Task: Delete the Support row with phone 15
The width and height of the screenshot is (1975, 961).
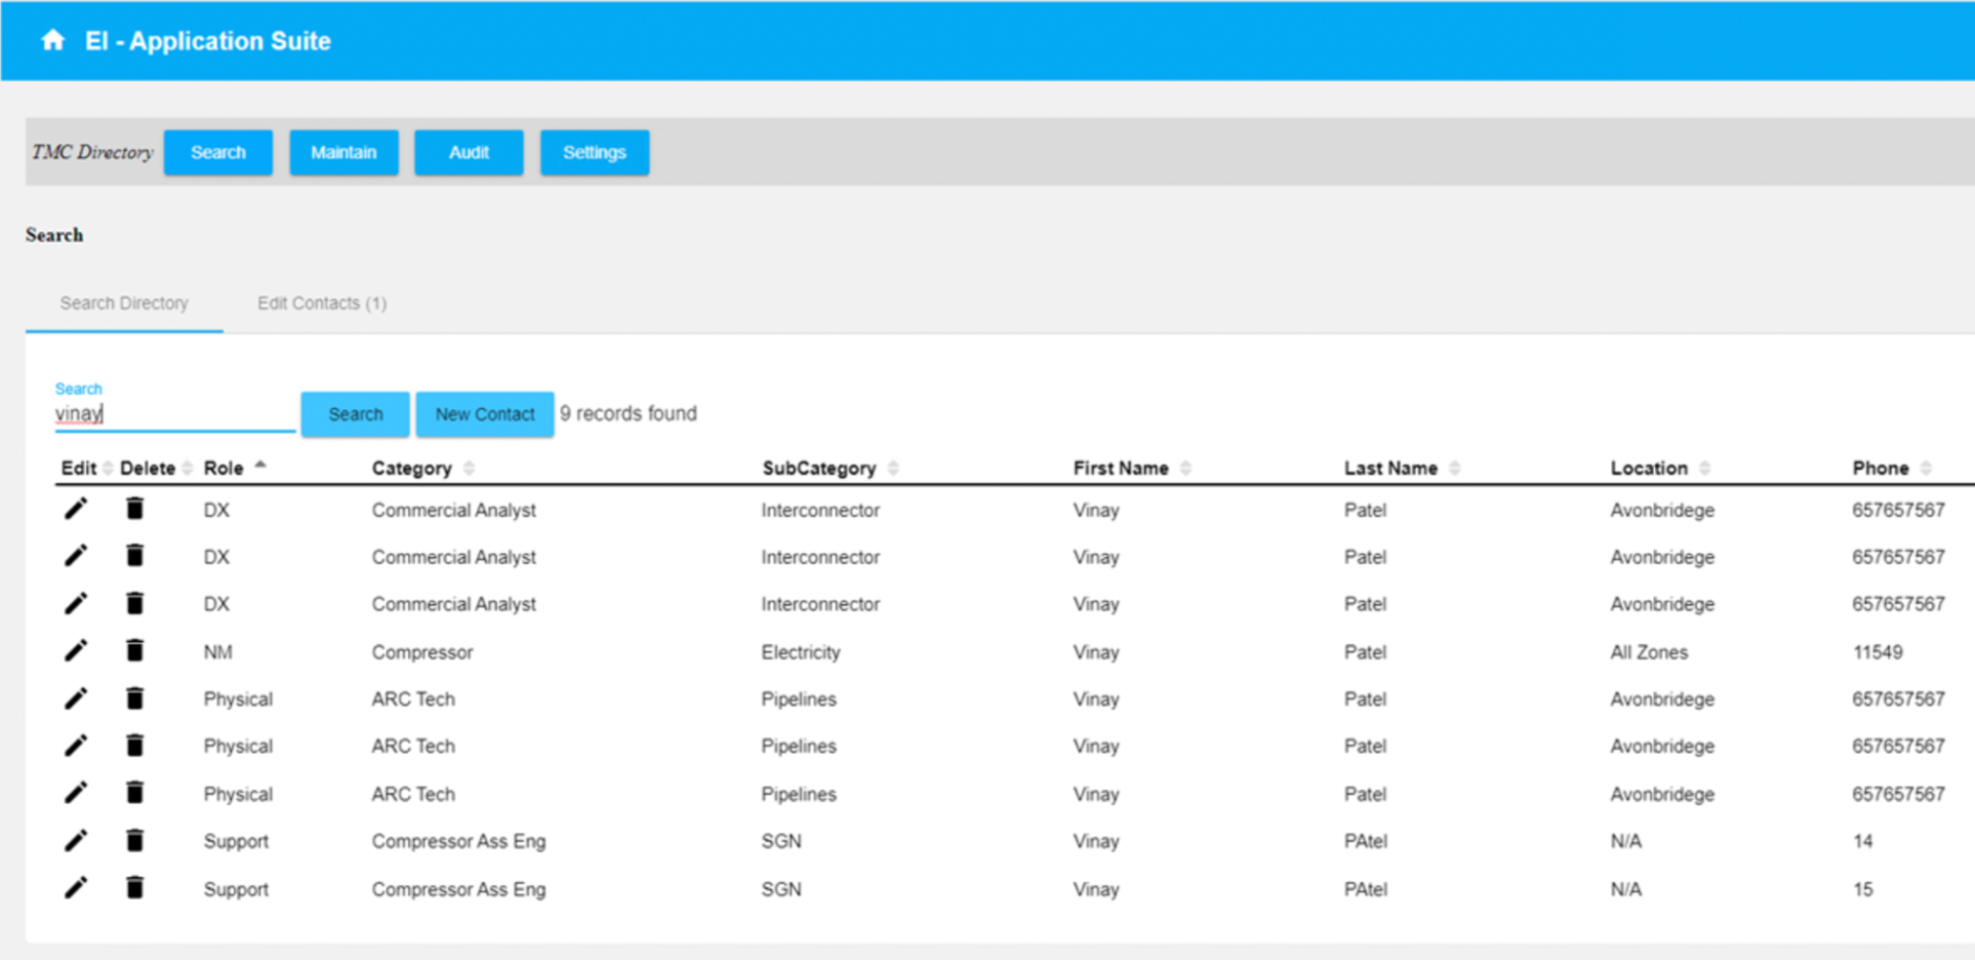Action: click(x=135, y=888)
